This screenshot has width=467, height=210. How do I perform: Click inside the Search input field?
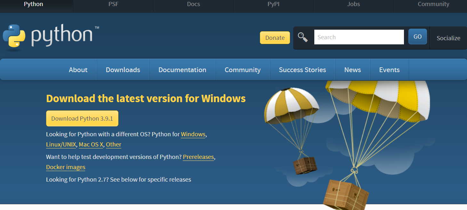coord(358,37)
